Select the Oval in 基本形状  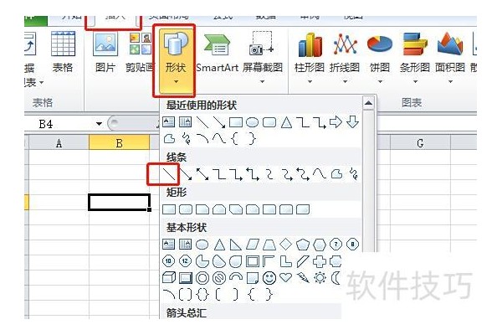(x=202, y=245)
